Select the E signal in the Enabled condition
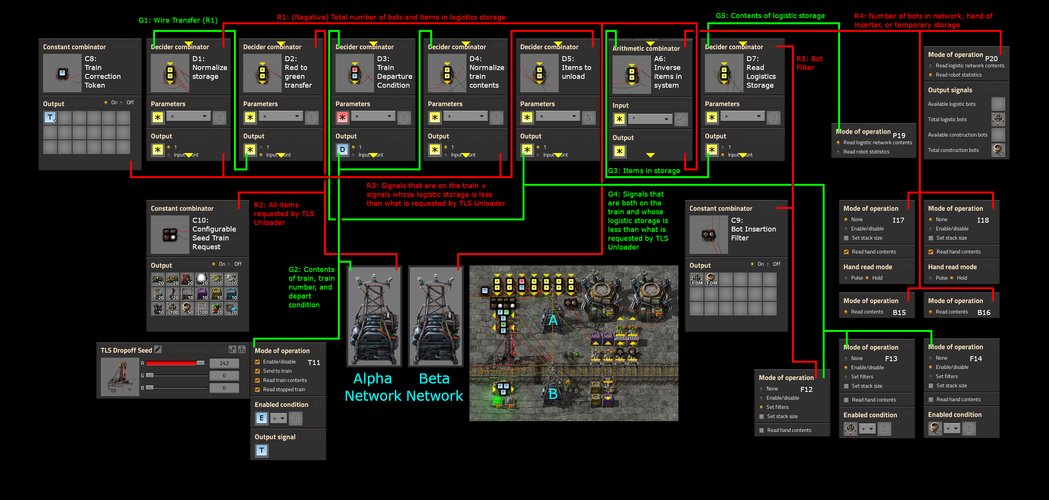The width and height of the screenshot is (1049, 500). pyautogui.click(x=261, y=418)
